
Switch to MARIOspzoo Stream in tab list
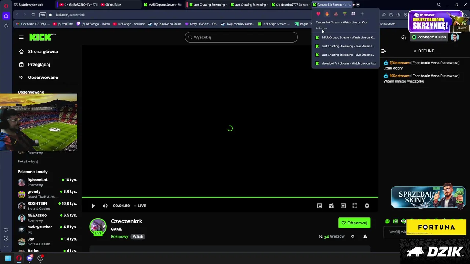[x=346, y=37]
